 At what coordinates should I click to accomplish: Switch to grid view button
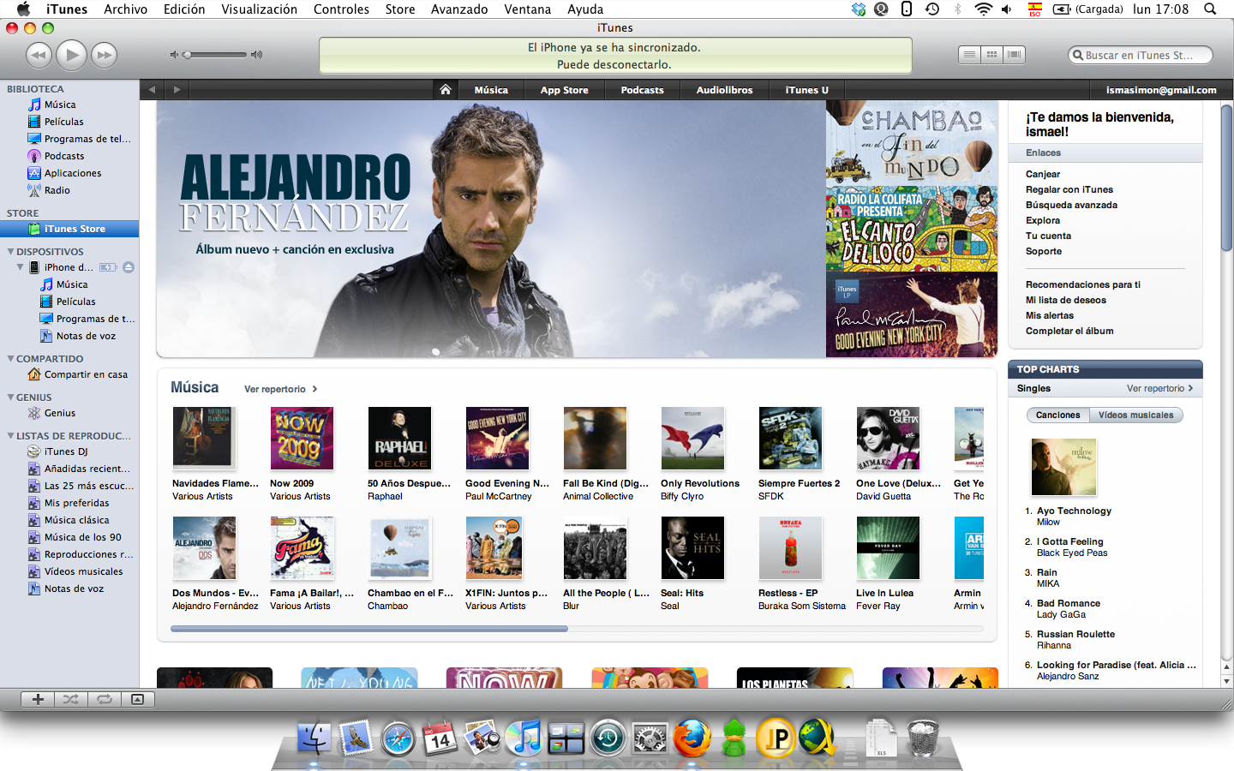(991, 55)
